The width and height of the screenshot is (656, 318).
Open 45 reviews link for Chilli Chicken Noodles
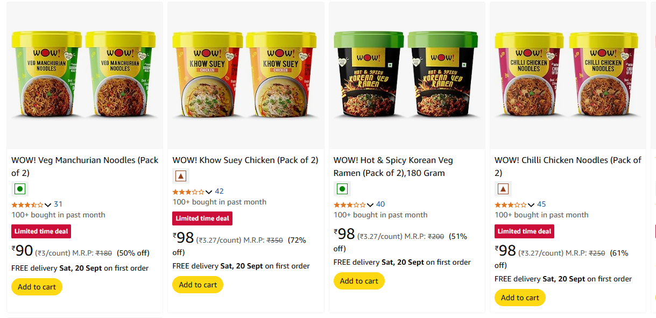[x=541, y=204]
